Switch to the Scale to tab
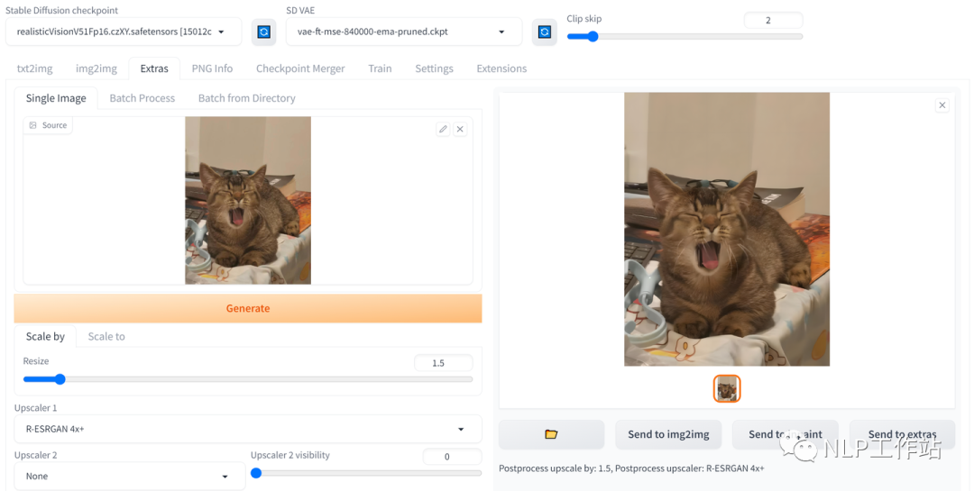Screen dimensions: 974x491 point(106,336)
